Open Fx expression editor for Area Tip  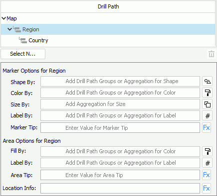[x=207, y=175]
